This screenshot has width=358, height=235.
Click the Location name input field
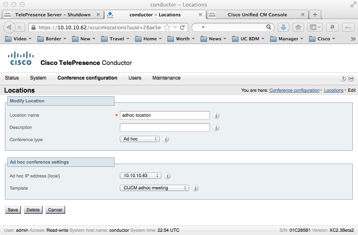click(x=164, y=115)
